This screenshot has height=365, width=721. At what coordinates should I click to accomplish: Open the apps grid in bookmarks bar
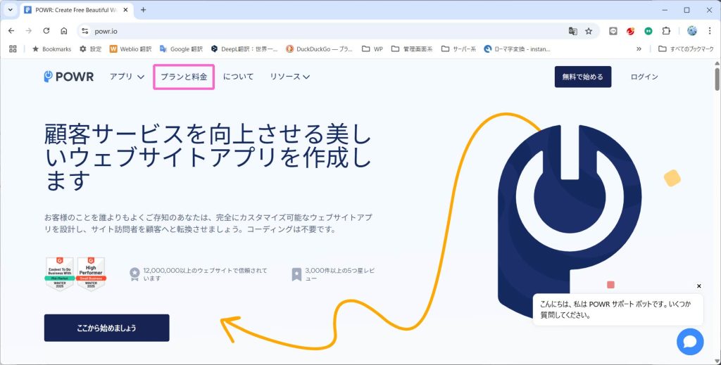[x=13, y=49]
